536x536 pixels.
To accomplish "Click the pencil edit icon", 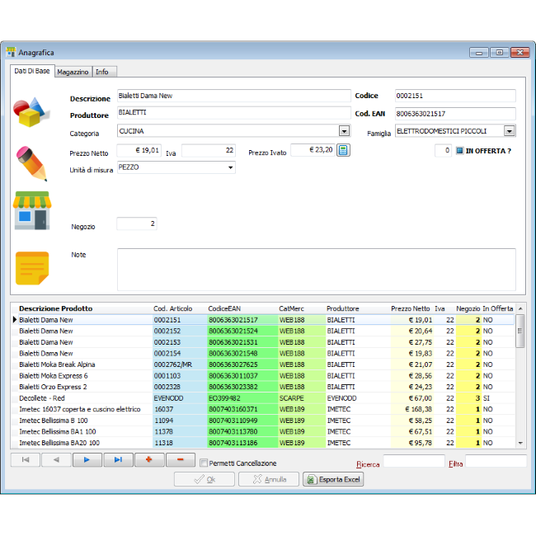I will (x=31, y=163).
